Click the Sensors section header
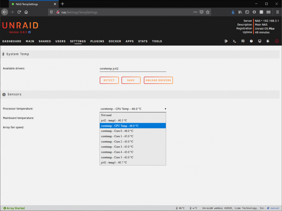Image resolution: width=282 pixels, height=211 pixels. (x=140, y=94)
